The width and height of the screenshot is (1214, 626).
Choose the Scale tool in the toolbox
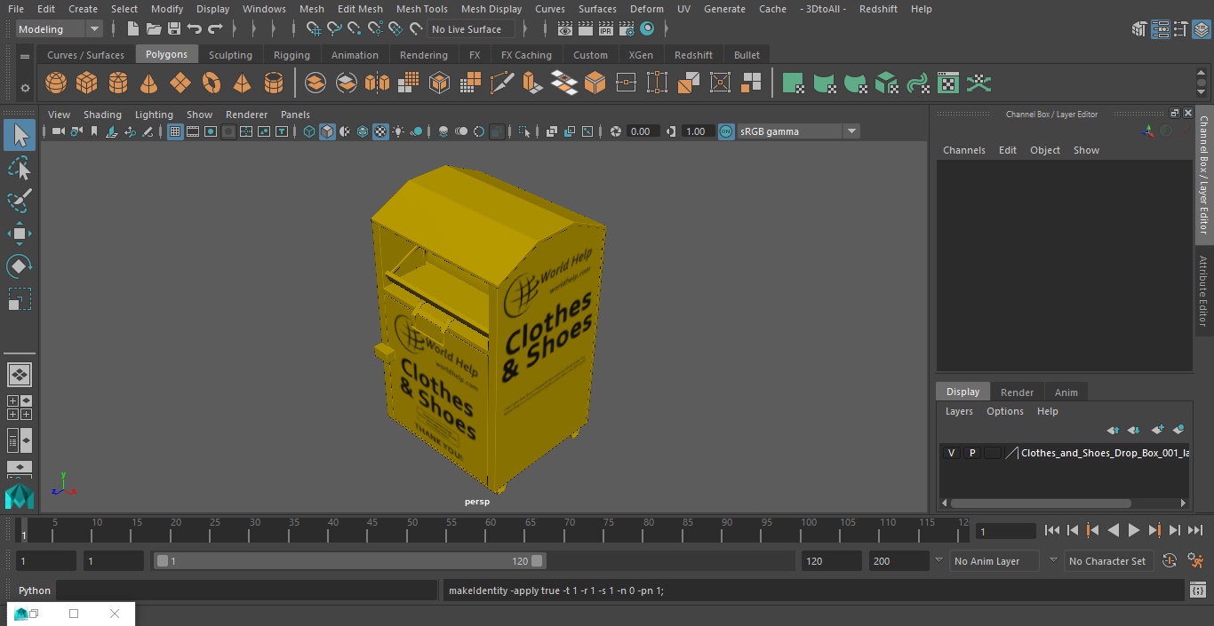[20, 299]
